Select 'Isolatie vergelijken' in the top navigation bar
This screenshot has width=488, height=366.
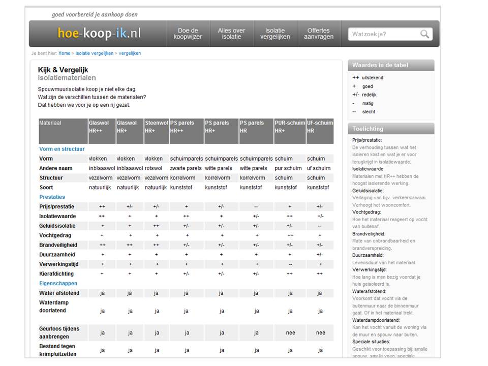pyautogui.click(x=275, y=34)
